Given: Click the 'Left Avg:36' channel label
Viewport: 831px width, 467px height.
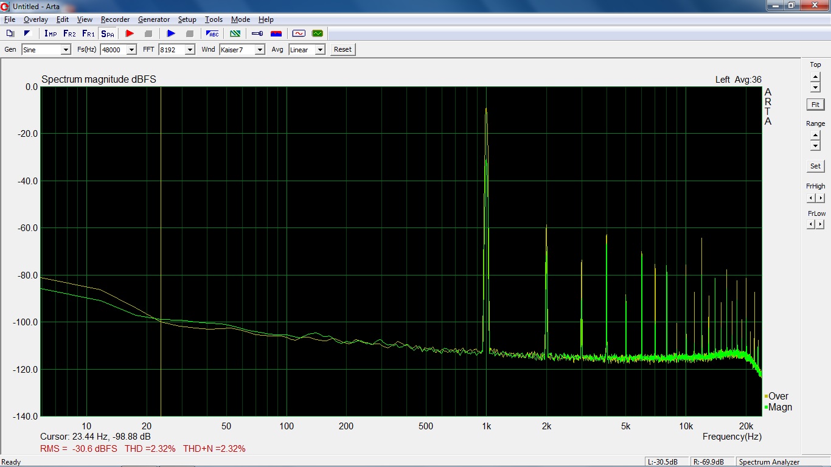Looking at the screenshot, I should pos(738,80).
